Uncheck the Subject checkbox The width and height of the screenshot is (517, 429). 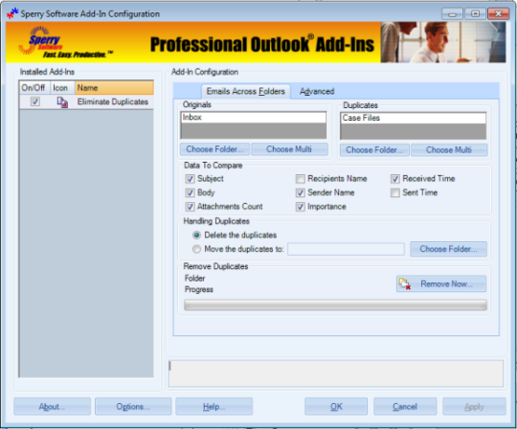coord(190,179)
